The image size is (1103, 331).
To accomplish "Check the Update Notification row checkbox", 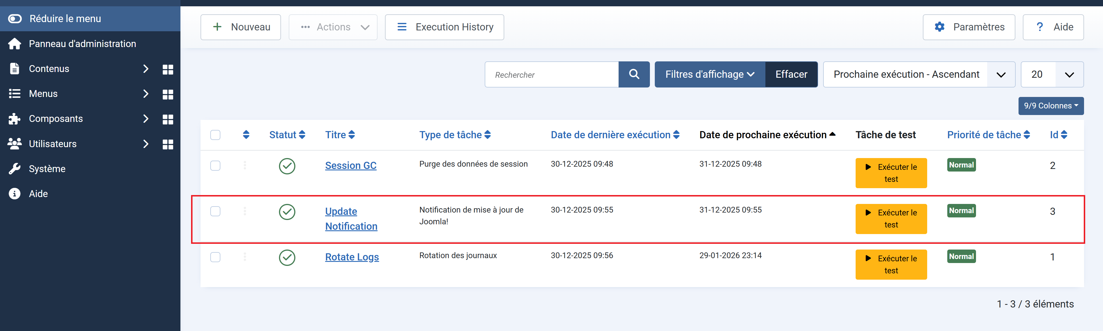I will click(x=215, y=211).
